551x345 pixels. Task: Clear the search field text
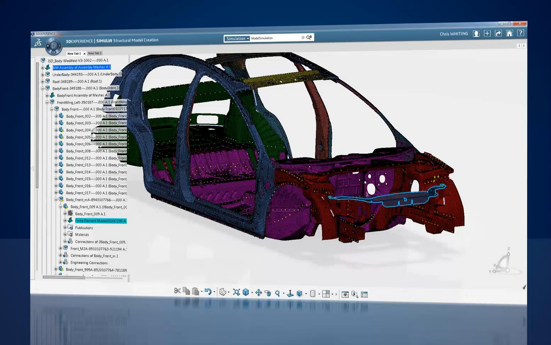pyautogui.click(x=303, y=38)
